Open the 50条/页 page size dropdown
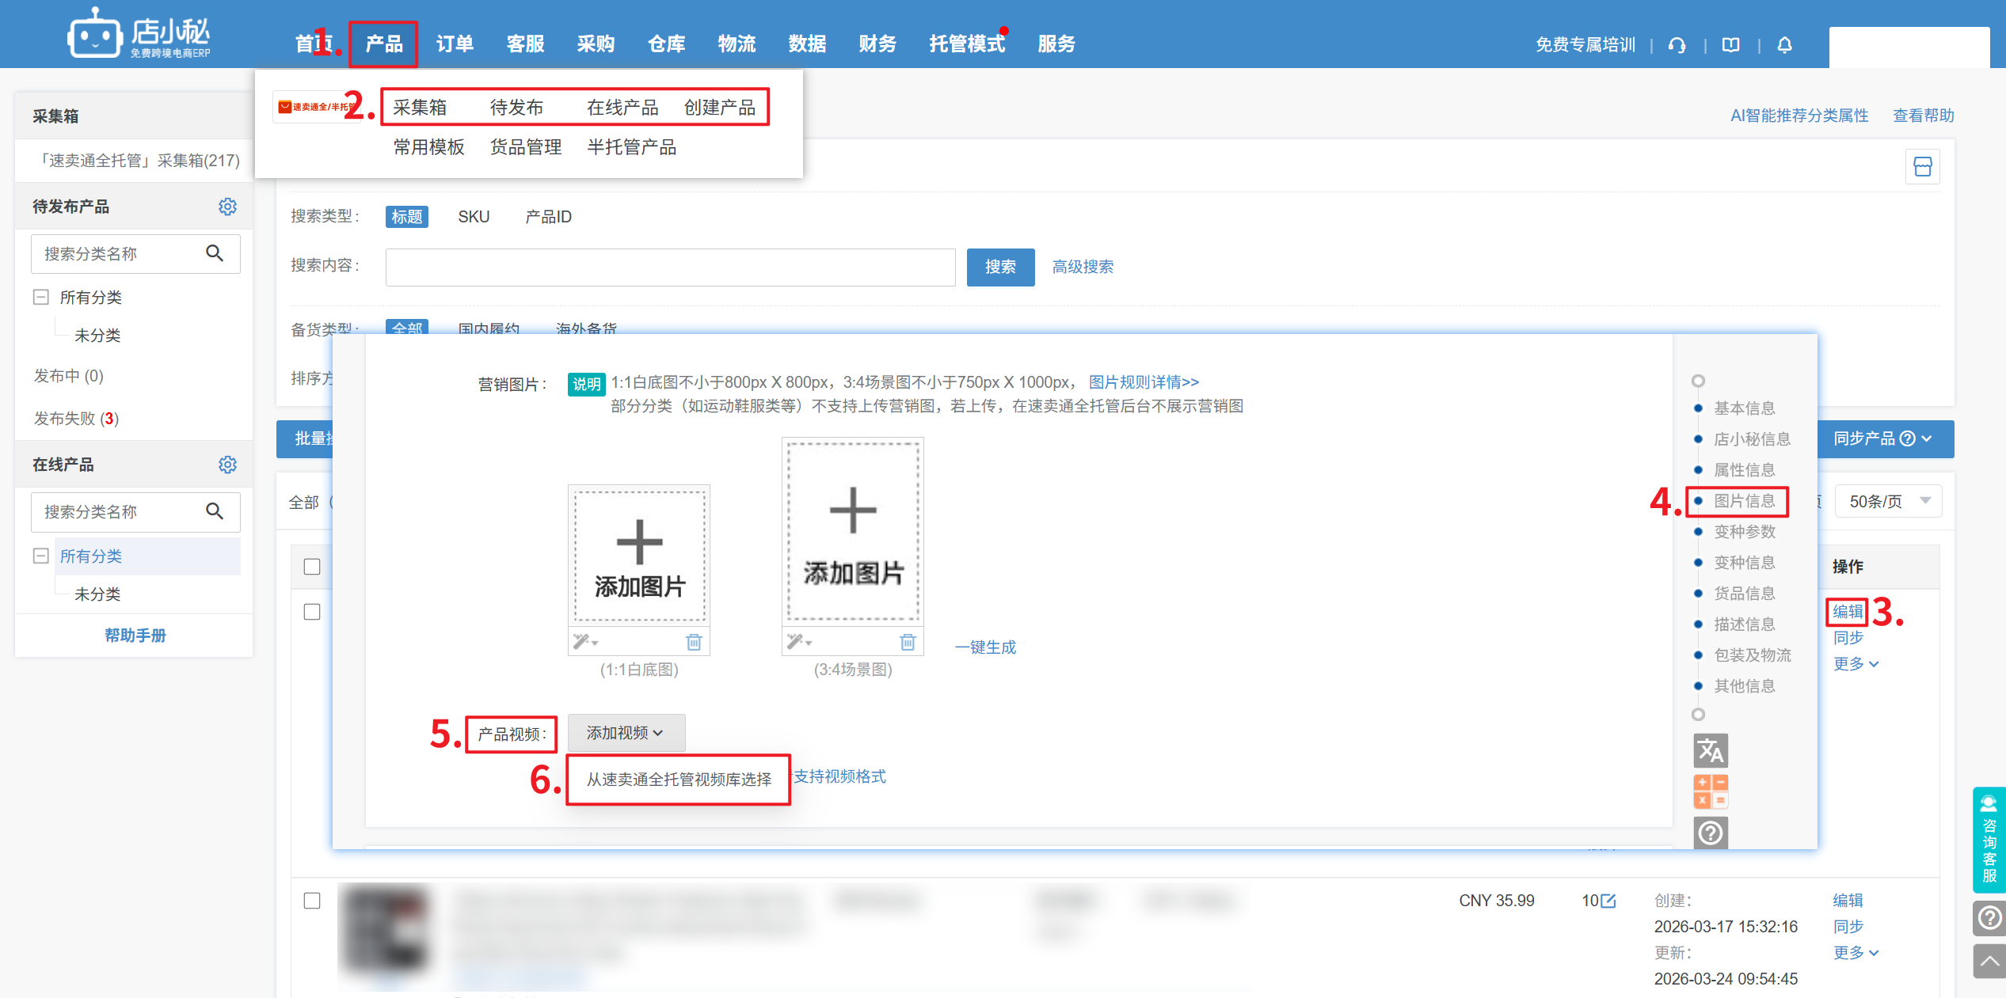The width and height of the screenshot is (2006, 998). (1889, 501)
